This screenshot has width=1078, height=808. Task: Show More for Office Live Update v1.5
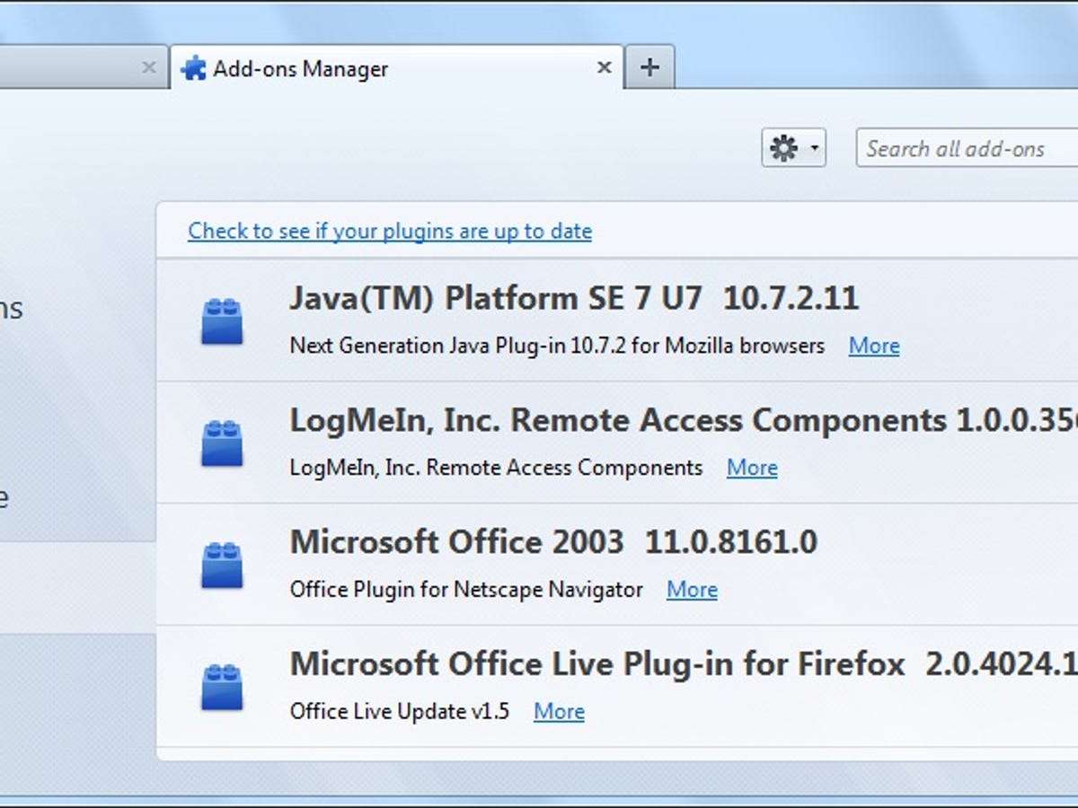[x=559, y=712]
